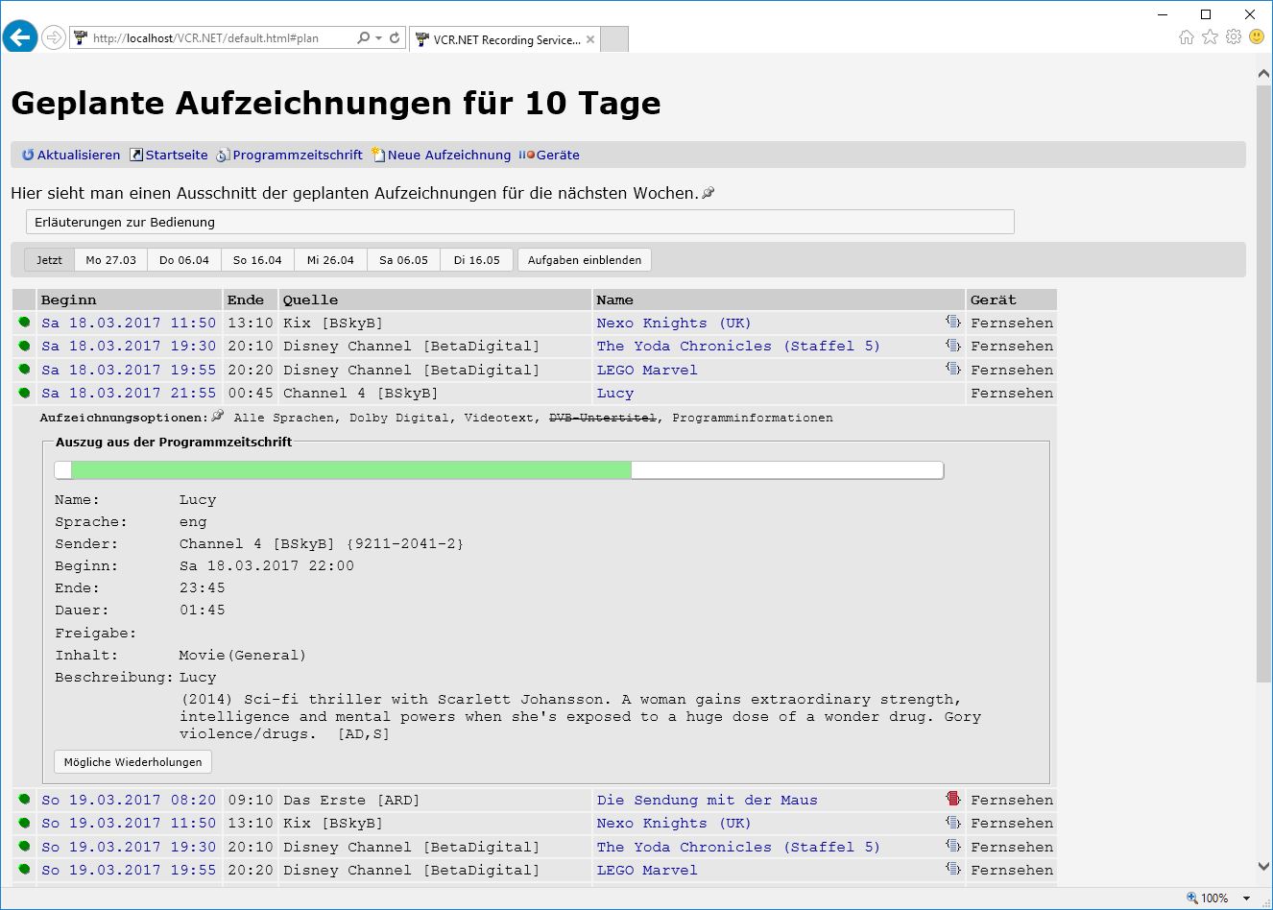Click the series icon beside LEGO Marvel on Sa 18.03

point(952,369)
